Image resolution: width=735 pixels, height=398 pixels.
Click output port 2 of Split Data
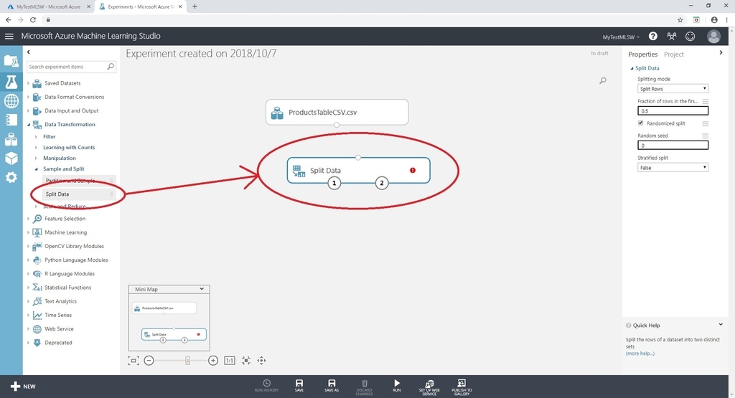coord(382,183)
